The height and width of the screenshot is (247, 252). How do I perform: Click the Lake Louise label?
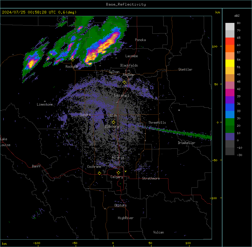point(5,142)
